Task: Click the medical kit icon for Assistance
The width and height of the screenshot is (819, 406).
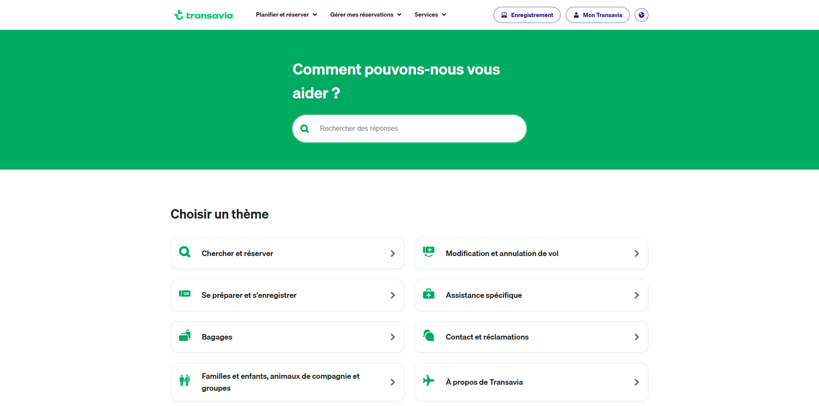Action: pyautogui.click(x=429, y=294)
